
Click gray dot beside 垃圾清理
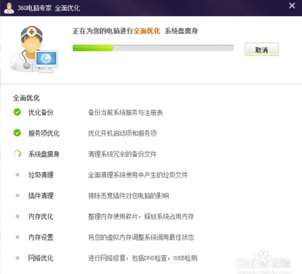pos(17,175)
